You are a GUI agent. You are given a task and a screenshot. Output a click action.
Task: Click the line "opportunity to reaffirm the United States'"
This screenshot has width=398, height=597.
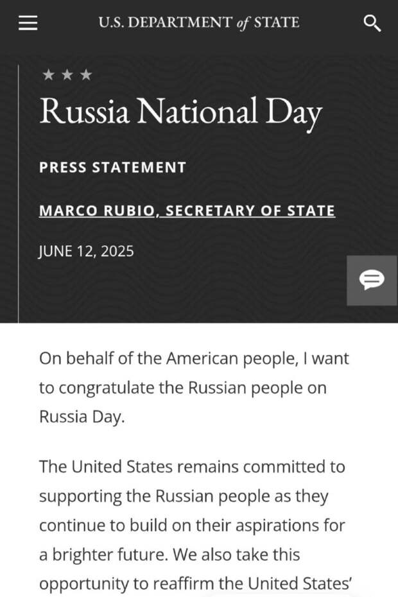(195, 584)
